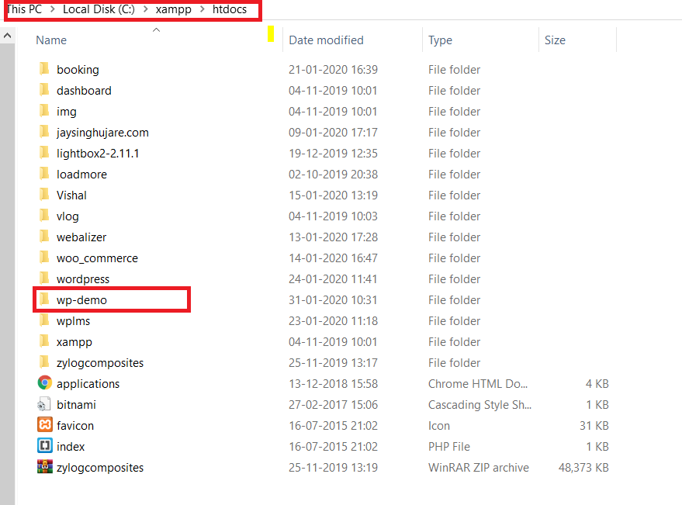Select the img folder icon
Image resolution: width=682 pixels, height=505 pixels.
pos(44,110)
